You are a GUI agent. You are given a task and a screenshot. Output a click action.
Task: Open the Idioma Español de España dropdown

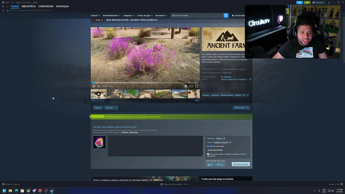(x=222, y=143)
